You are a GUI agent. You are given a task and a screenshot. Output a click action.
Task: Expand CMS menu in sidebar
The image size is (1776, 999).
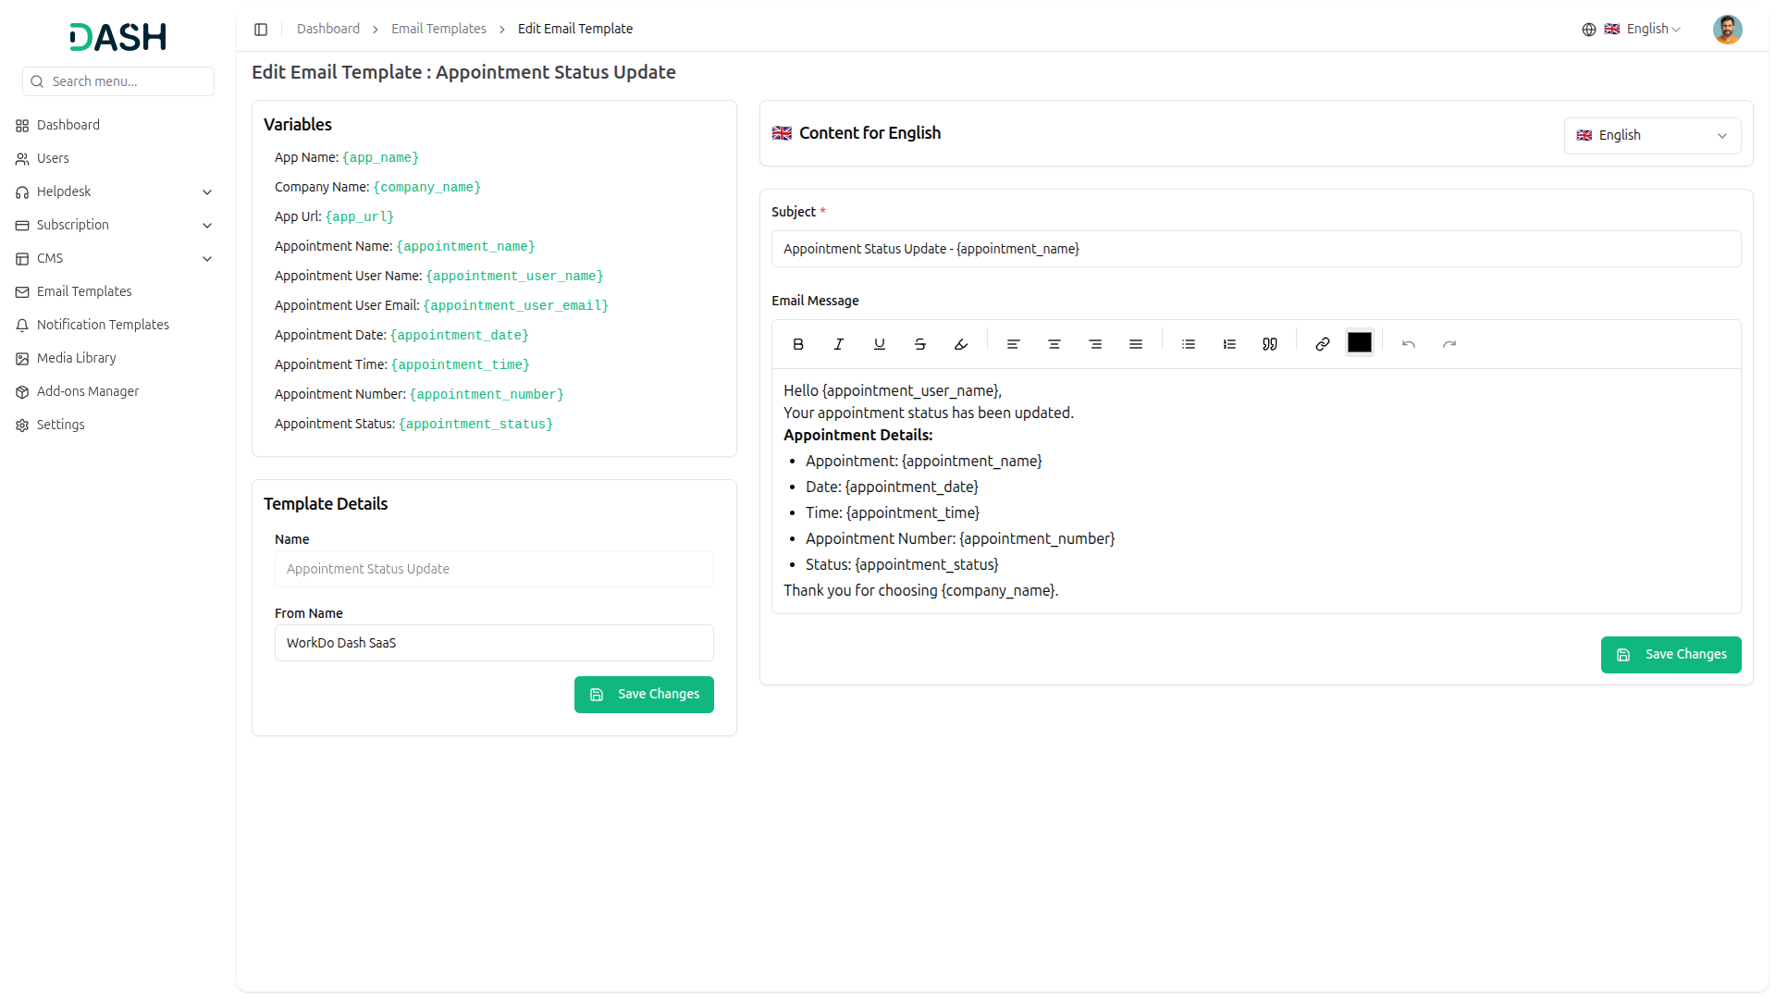pyautogui.click(x=115, y=258)
